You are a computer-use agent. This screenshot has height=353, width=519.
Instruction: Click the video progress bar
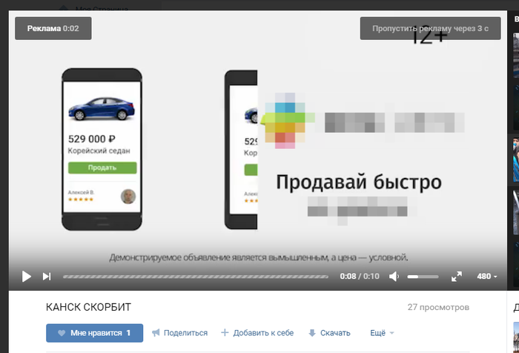[196, 277]
